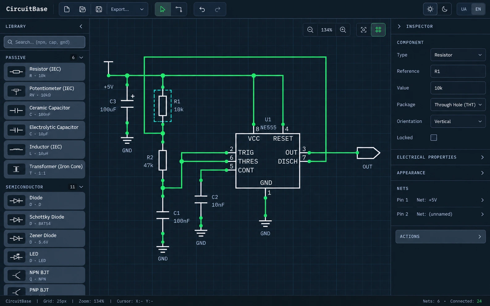Add Resistor (IEC) from the library
The width and height of the screenshot is (490, 306).
[x=44, y=72]
